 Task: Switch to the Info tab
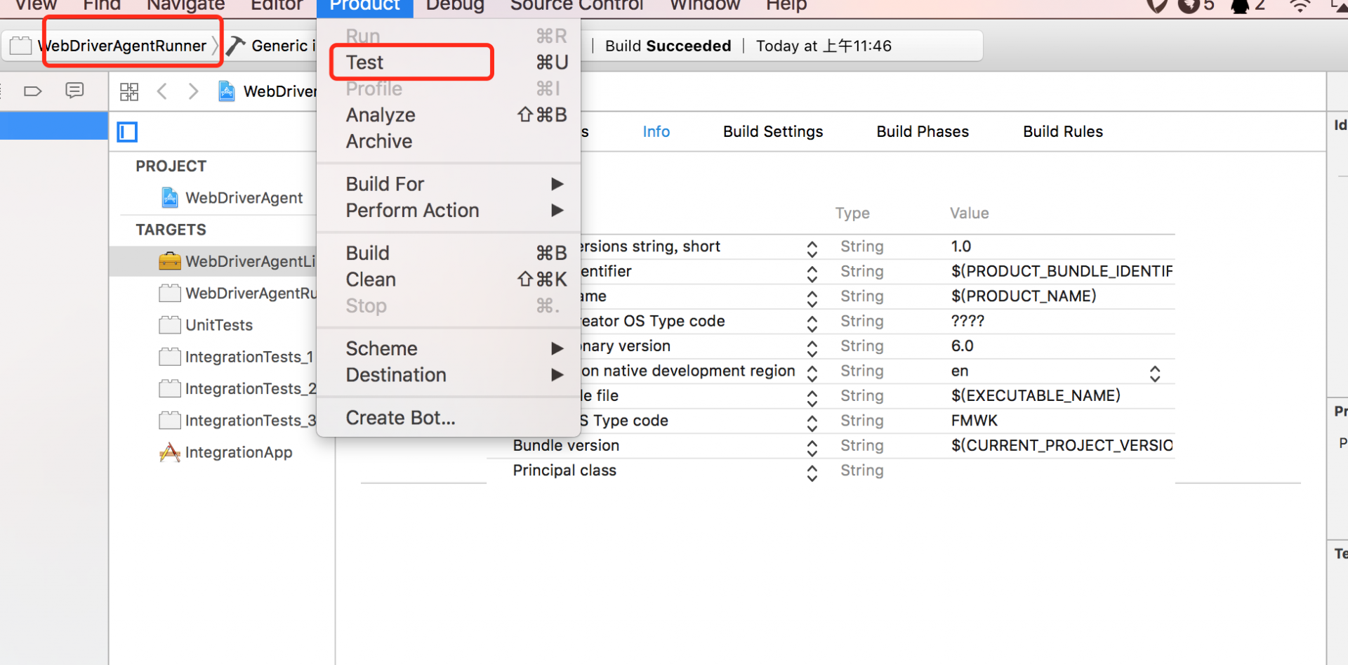pos(656,131)
